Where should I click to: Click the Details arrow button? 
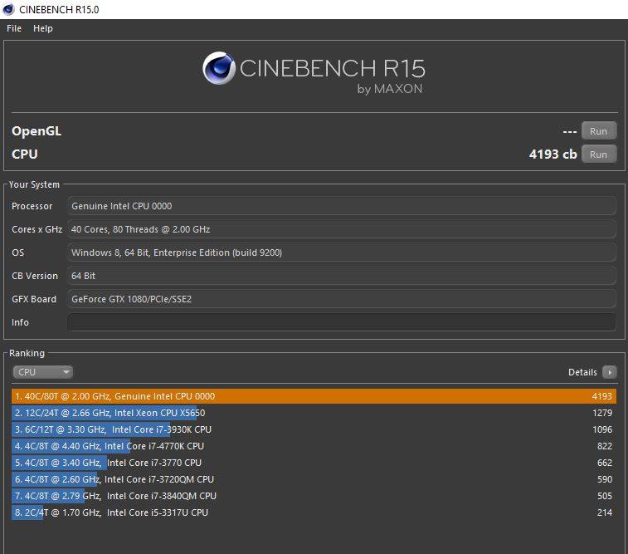(x=610, y=372)
